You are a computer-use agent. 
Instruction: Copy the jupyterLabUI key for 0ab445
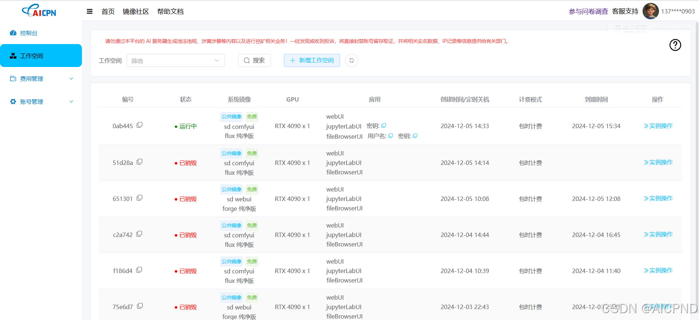384,126
